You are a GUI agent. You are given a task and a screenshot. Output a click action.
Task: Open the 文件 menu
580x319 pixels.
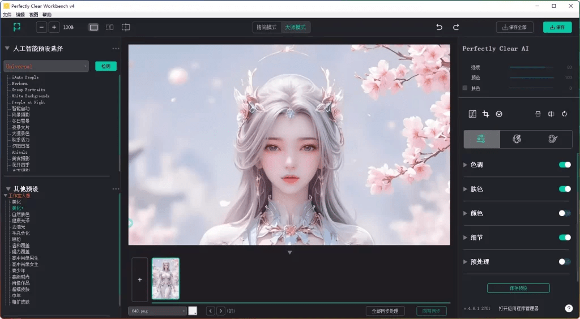point(7,15)
